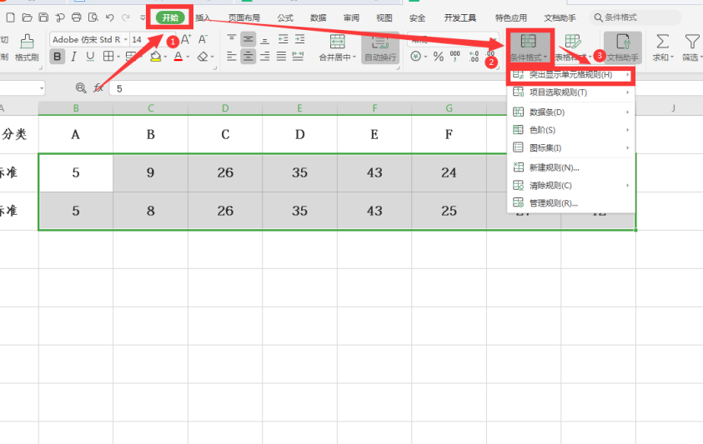Open 色阶(S) submenu
The width and height of the screenshot is (703, 444).
pyautogui.click(x=570, y=130)
